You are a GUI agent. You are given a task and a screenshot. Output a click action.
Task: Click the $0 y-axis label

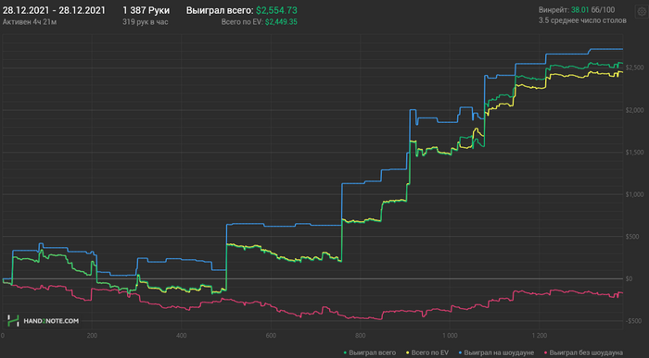[629, 278]
